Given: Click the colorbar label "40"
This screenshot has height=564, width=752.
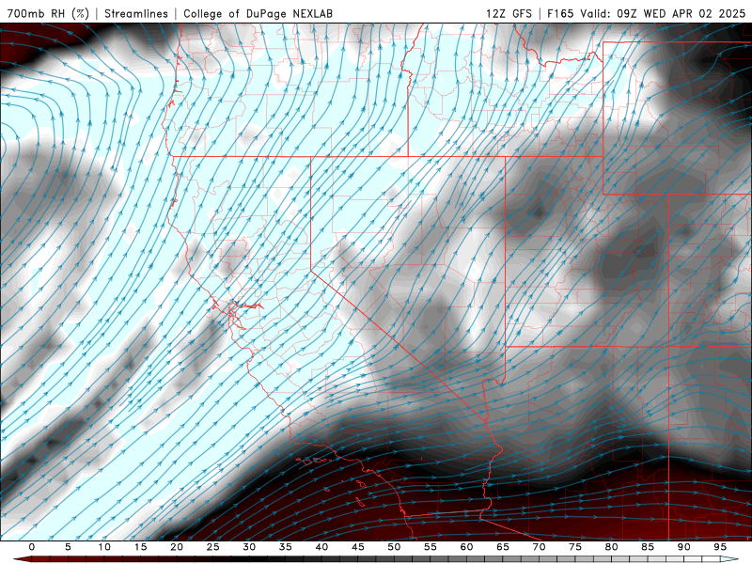Looking at the screenshot, I should click(321, 547).
